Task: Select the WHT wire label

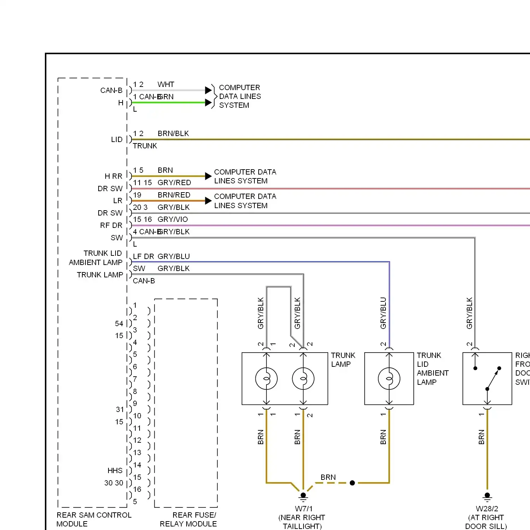Action: click(166, 84)
